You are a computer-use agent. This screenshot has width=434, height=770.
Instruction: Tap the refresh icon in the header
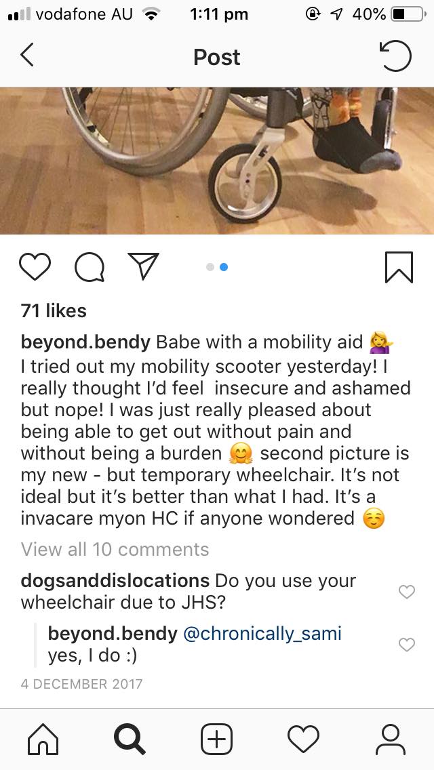click(395, 56)
